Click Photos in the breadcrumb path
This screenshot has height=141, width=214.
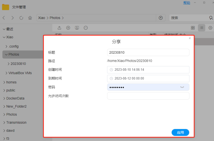point(55,18)
